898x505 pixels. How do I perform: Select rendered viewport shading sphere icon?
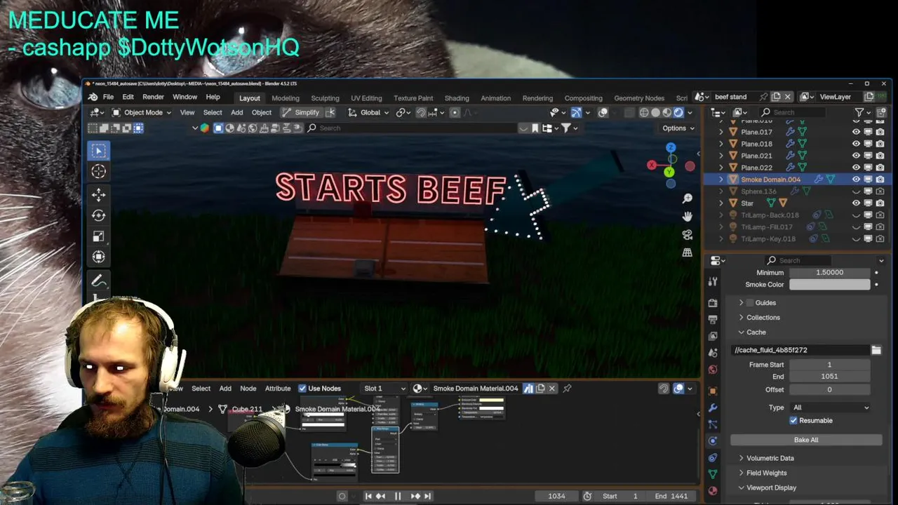678,112
